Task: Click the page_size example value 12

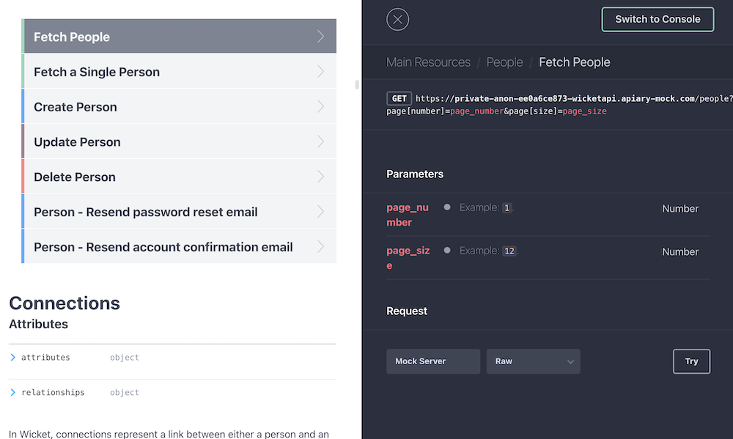Action: (x=509, y=251)
